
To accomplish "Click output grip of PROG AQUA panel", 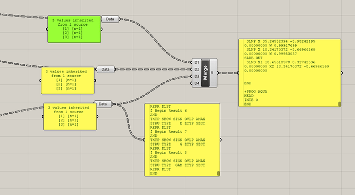I will (x=342, y=73).
